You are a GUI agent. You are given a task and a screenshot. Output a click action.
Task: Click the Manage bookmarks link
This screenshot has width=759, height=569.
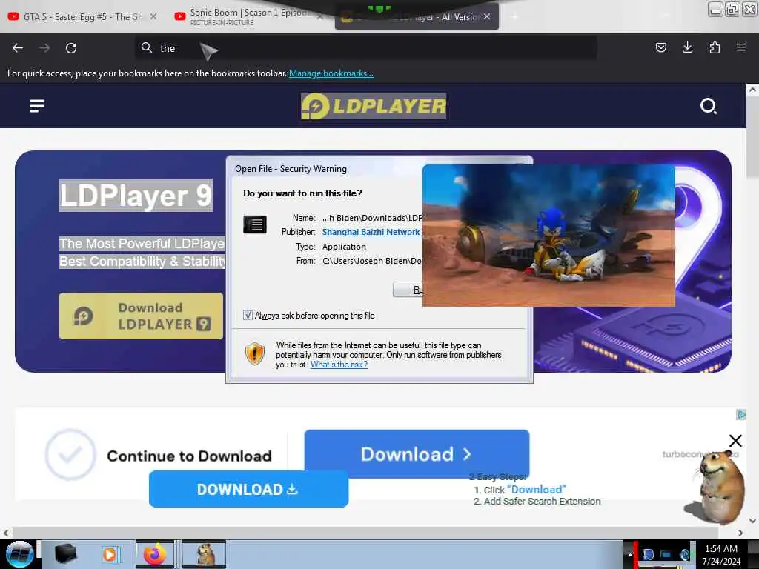click(331, 73)
